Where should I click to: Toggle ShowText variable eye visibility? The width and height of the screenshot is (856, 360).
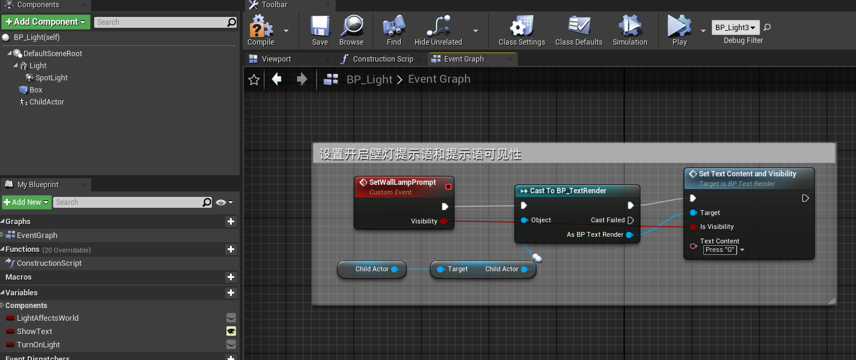point(231,331)
